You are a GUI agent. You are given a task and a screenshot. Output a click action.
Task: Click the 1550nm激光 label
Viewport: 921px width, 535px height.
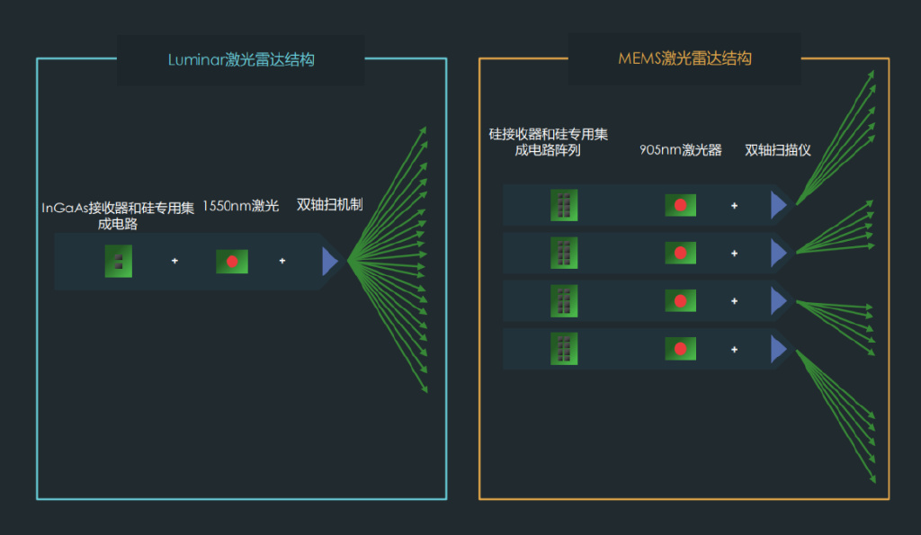tap(240, 206)
